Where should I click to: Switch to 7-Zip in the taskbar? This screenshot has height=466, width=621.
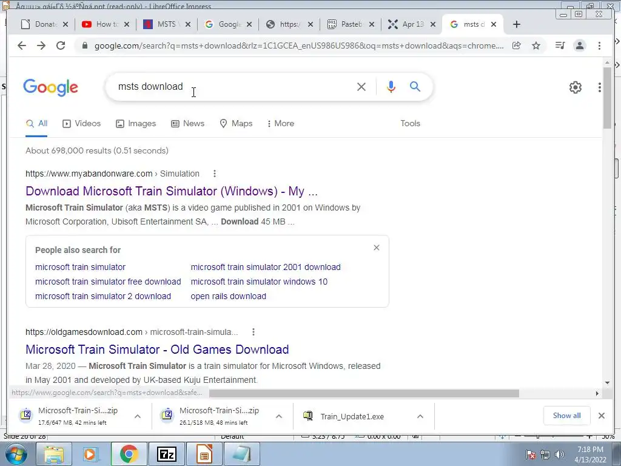coord(166,454)
